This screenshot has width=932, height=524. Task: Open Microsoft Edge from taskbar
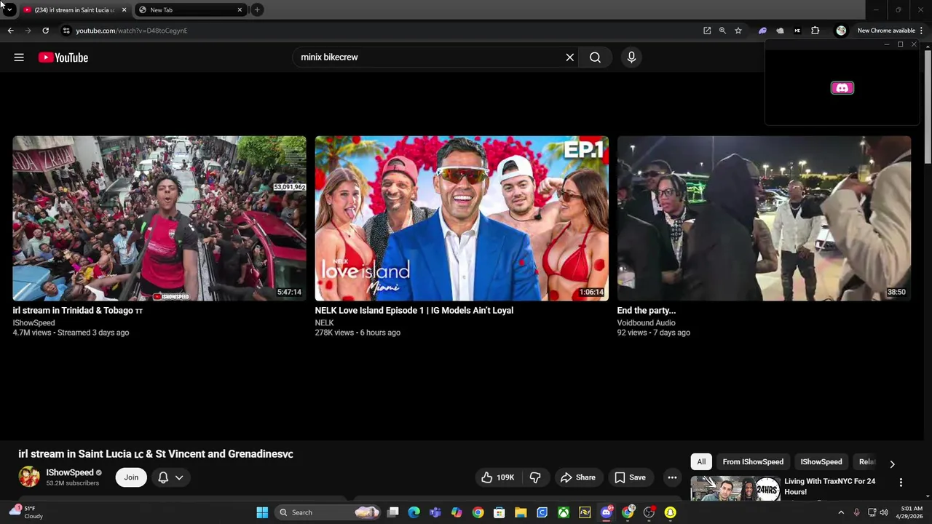pos(414,512)
